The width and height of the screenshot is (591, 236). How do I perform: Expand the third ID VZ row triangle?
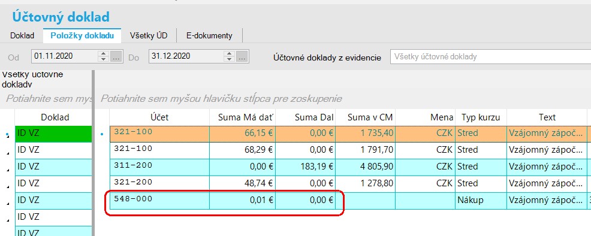(x=7, y=170)
